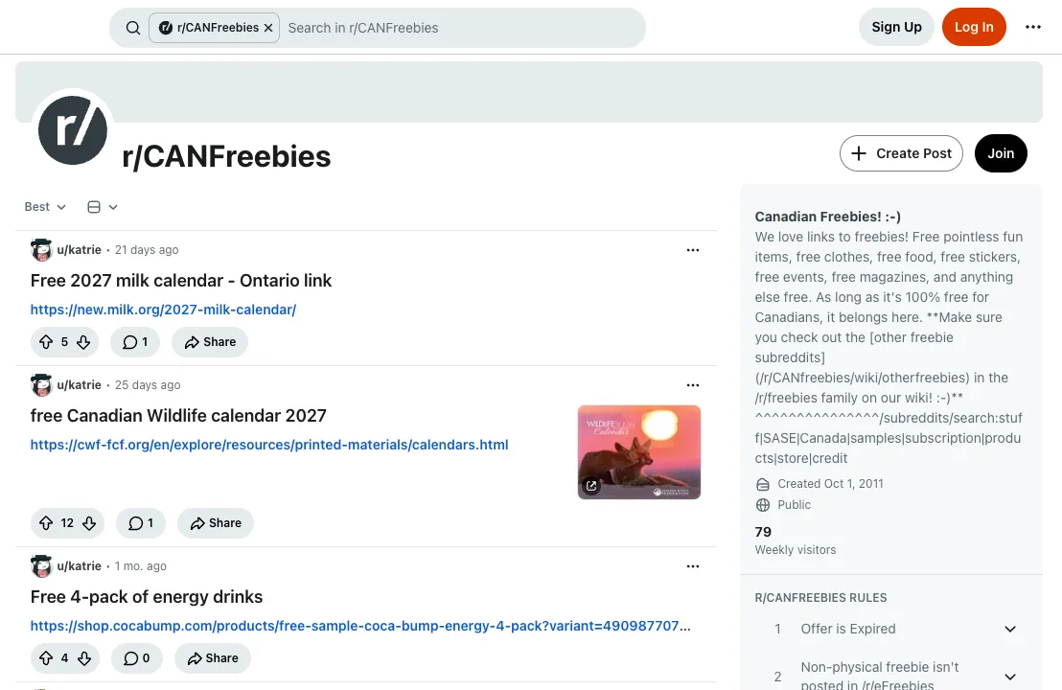Open overflow menu on Wildlife calendar post

click(692, 385)
